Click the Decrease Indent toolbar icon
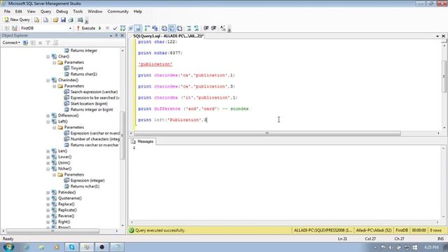Viewport: 448px width, 252px height. [x=206, y=28]
